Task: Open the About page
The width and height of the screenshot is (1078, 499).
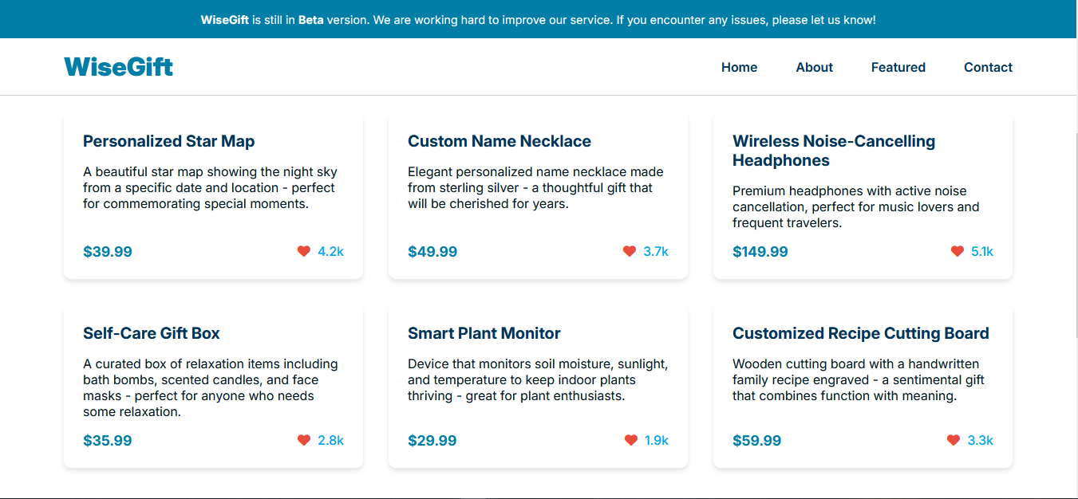Action: point(814,68)
